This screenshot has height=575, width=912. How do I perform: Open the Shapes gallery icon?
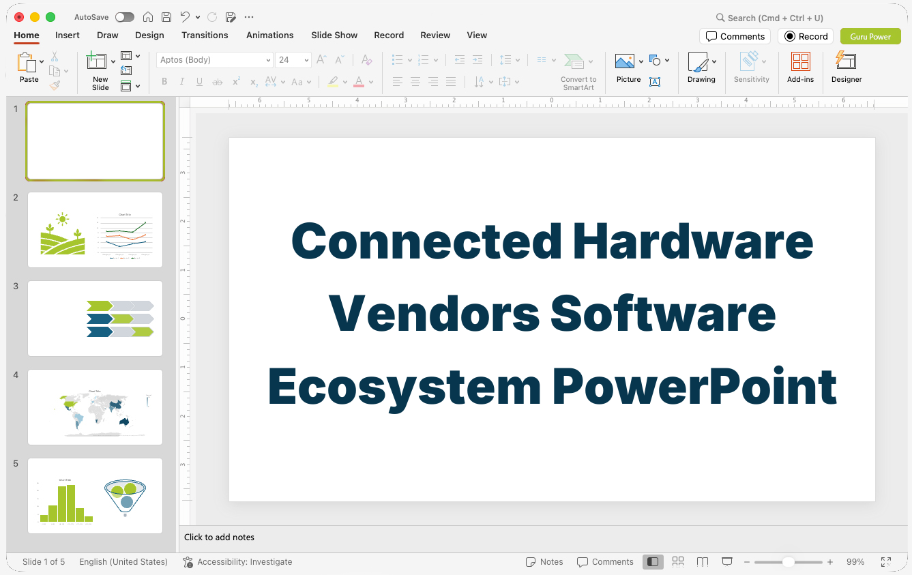pos(655,60)
